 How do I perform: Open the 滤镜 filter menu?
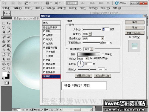[x=62, y=8]
